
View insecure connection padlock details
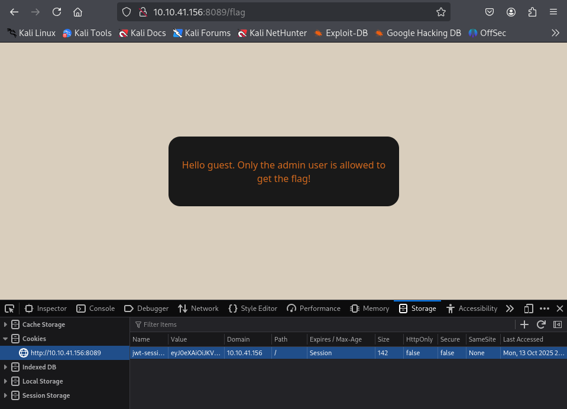(143, 12)
